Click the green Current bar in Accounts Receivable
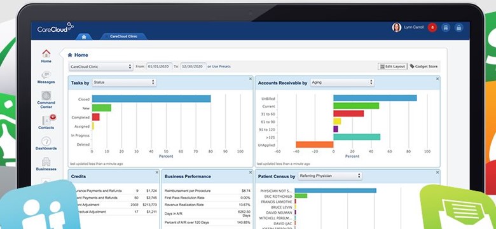The height and width of the screenshot is (229, 496). point(356,106)
